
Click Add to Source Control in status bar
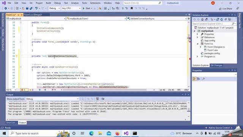click(x=219, y=128)
